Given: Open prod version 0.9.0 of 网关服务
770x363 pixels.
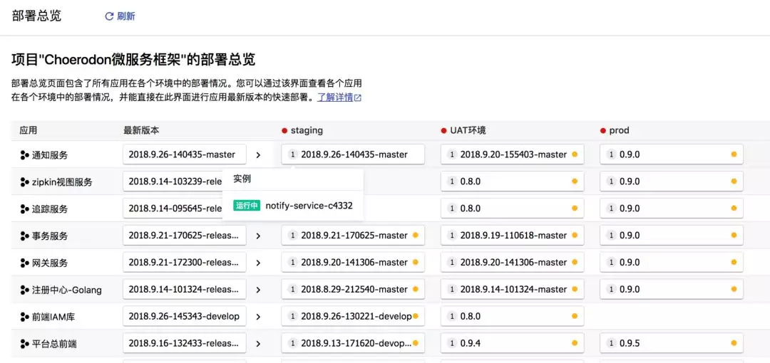Looking at the screenshot, I should (x=672, y=262).
